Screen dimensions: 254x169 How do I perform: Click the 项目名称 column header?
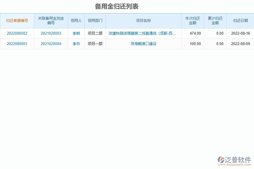coord(143,21)
